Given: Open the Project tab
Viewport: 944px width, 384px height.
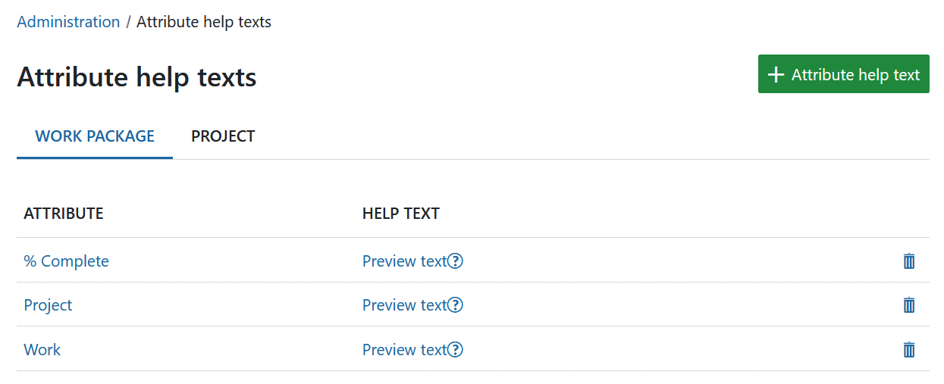Looking at the screenshot, I should (223, 136).
